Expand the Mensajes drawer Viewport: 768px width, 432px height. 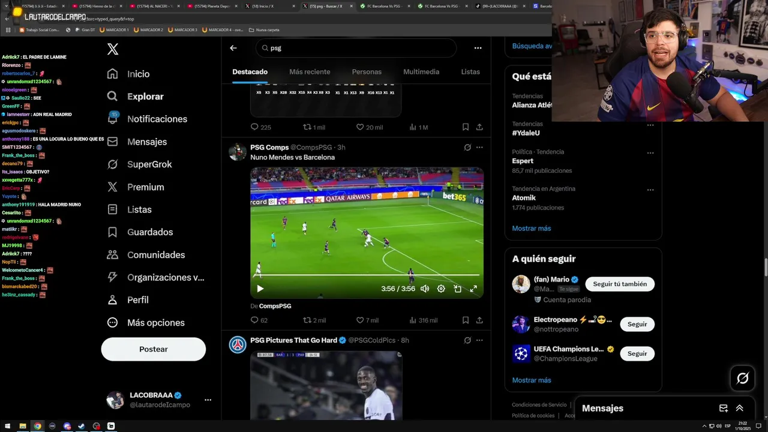point(740,409)
